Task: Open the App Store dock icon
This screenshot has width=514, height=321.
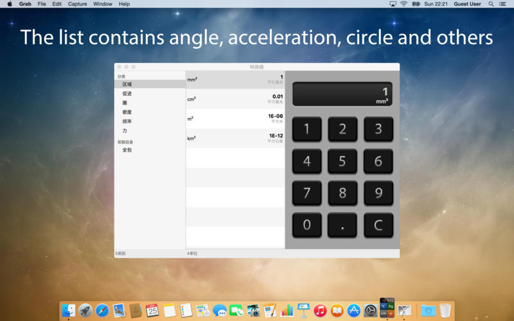Action: click(353, 311)
